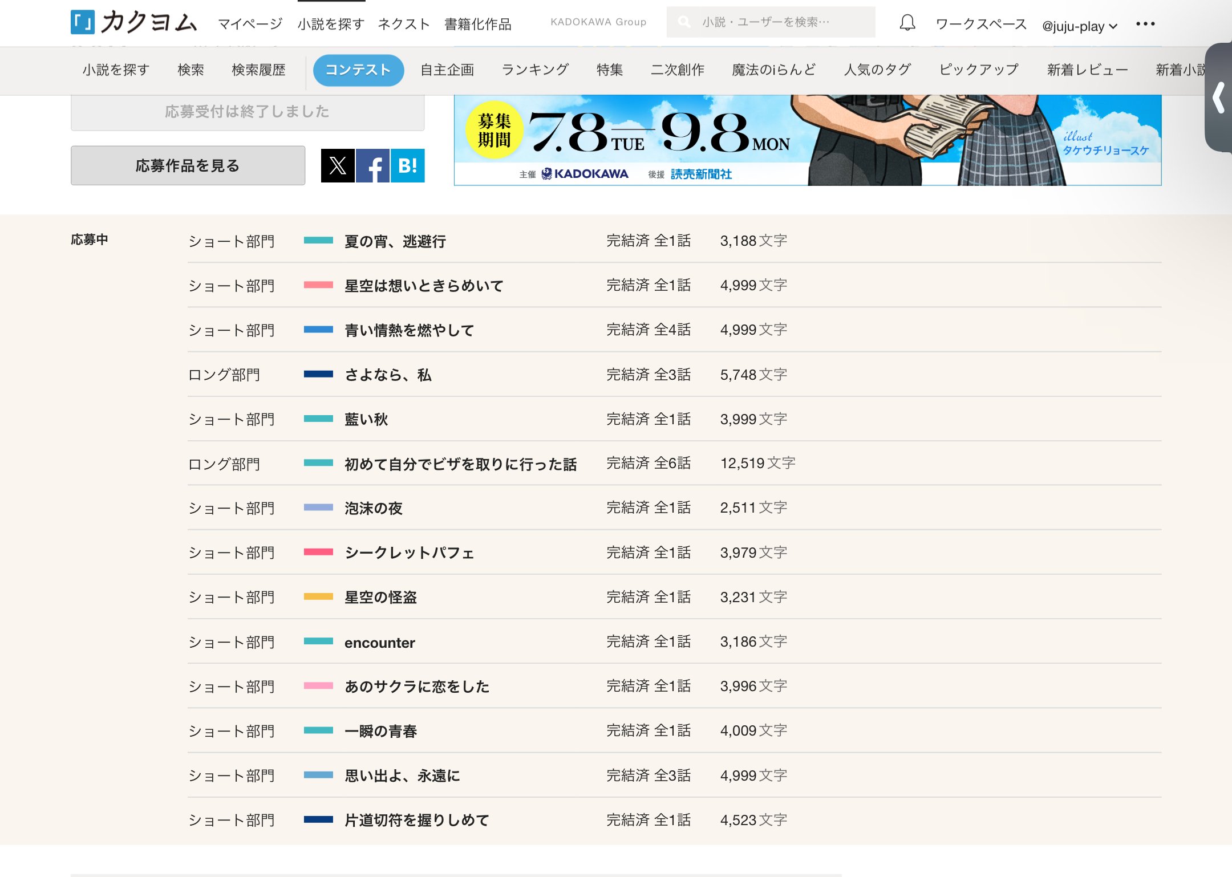The image size is (1232, 877).
Task: Open the three-dot more menu
Action: pyautogui.click(x=1145, y=24)
